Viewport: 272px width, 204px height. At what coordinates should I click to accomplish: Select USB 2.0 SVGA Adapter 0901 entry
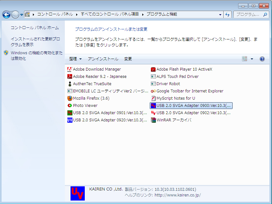[107, 113]
